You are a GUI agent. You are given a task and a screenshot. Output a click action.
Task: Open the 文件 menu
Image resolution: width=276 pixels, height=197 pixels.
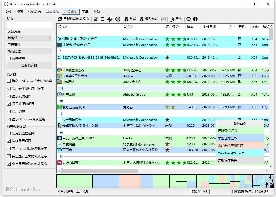click(8, 12)
